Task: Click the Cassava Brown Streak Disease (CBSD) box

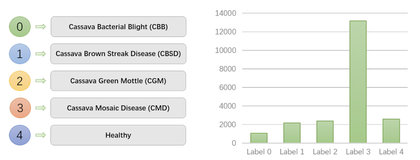Action: point(118,54)
